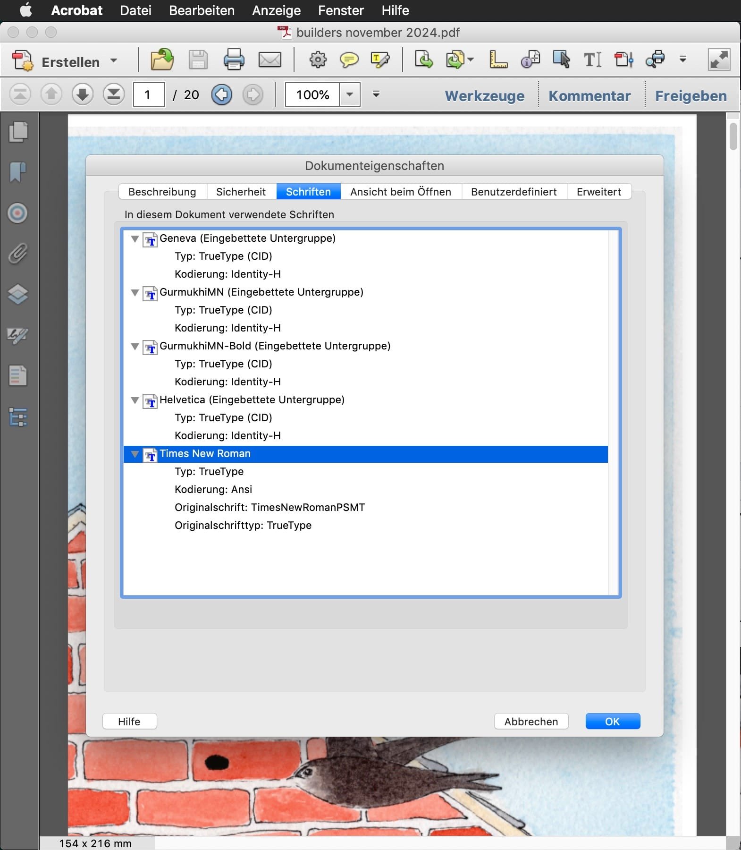This screenshot has width=741, height=850.
Task: Click the document vertical scrollbar thumb
Action: [733, 136]
